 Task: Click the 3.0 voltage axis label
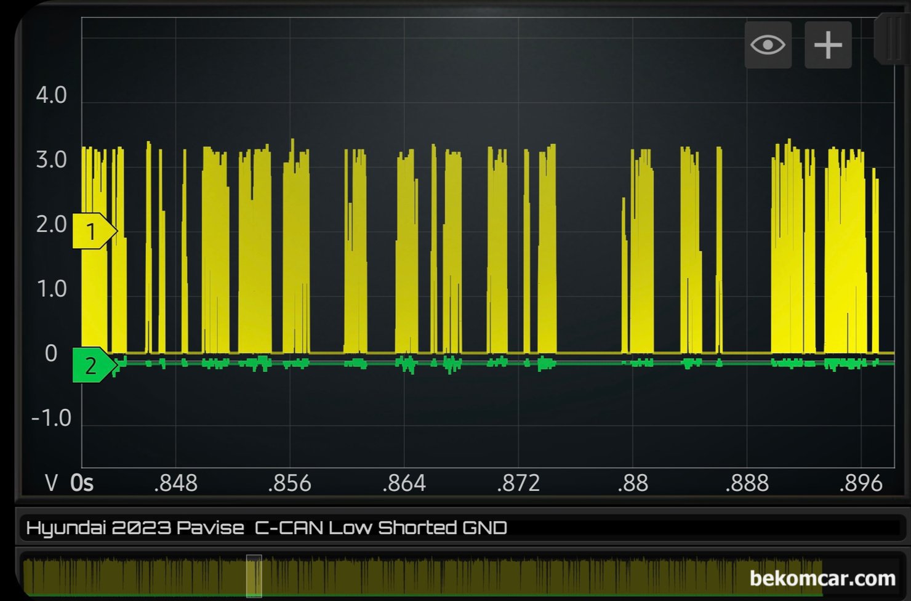[x=51, y=160]
